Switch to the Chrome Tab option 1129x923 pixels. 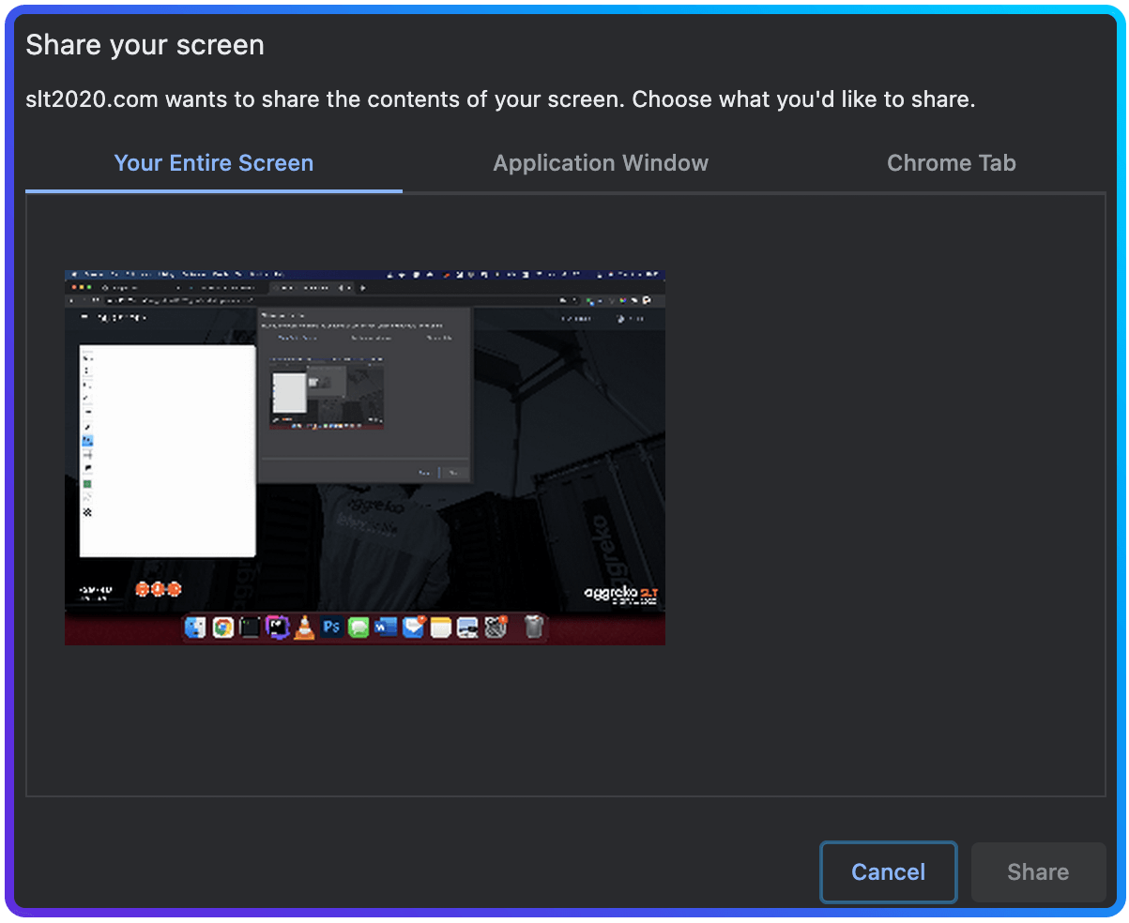[951, 162]
